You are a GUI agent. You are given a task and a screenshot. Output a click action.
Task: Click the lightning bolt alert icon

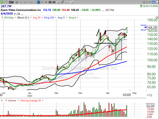point(6,2)
